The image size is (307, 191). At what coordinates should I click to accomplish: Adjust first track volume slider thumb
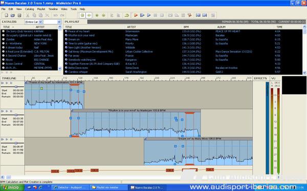tap(16, 87)
